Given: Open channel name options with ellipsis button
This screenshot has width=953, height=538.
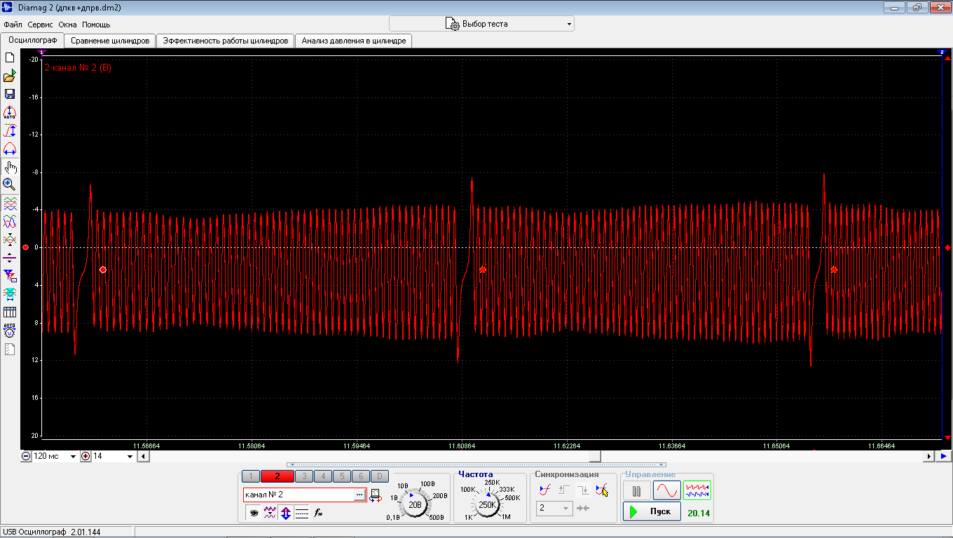Looking at the screenshot, I should 359,495.
